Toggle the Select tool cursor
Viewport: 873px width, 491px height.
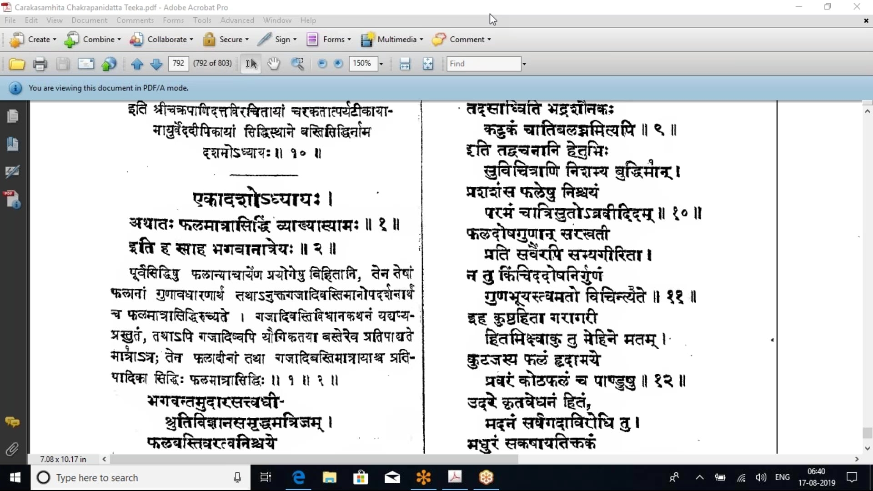[x=251, y=64]
